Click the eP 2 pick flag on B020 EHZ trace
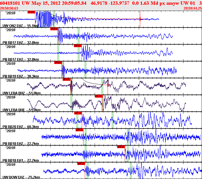Screen dimensions: 202x179 (x=78, y=113)
